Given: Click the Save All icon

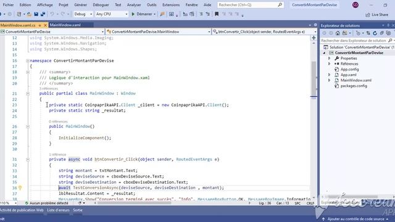Looking at the screenshot, I should (43, 14).
